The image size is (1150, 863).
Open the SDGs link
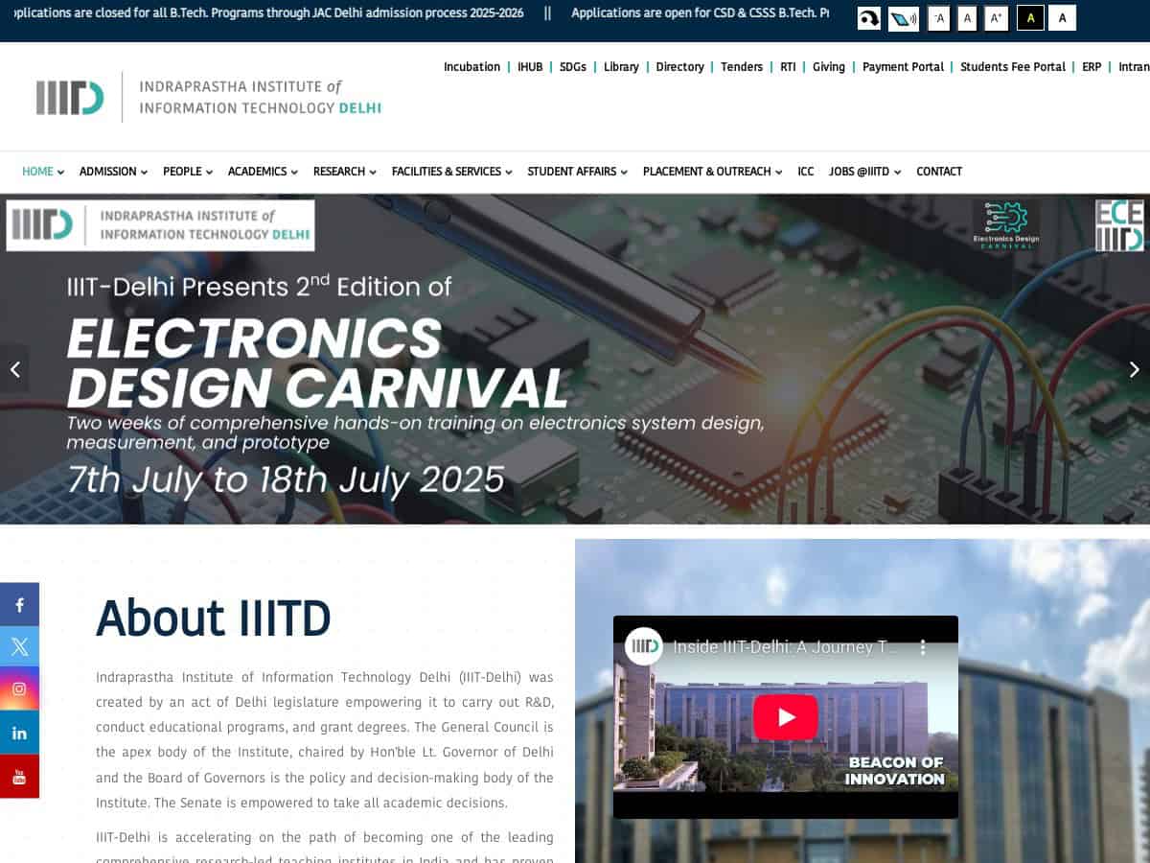tap(573, 67)
